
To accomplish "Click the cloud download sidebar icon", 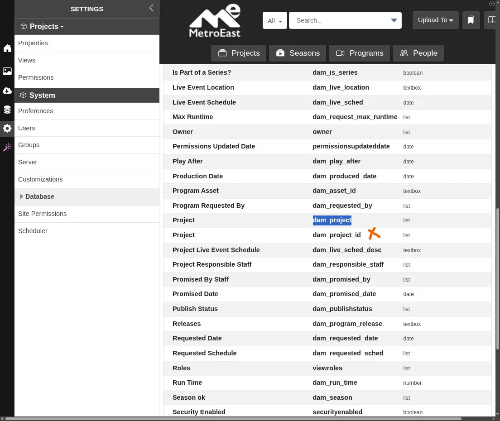I will [7, 91].
